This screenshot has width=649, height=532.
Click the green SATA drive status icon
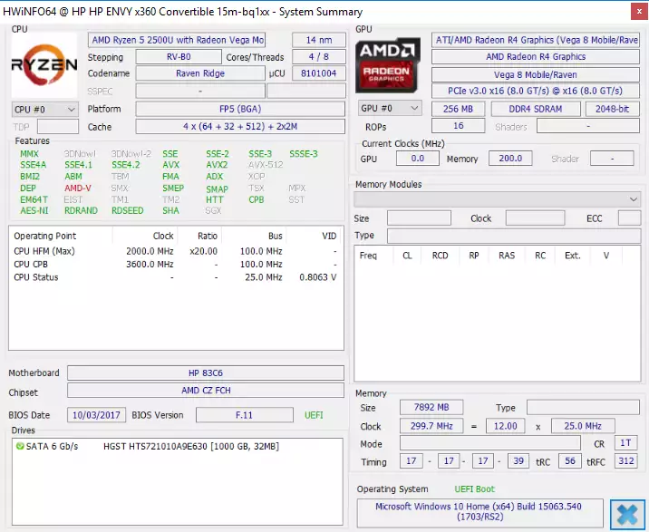point(19,446)
